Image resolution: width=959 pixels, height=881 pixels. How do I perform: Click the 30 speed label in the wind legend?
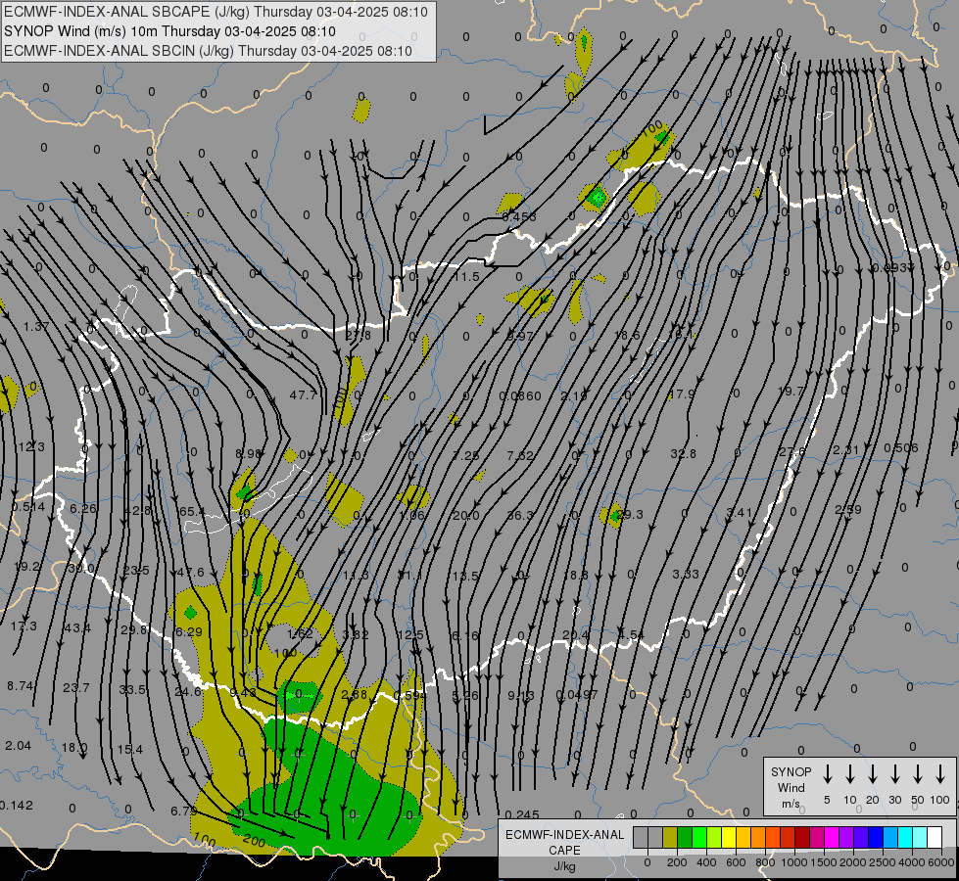tap(894, 800)
